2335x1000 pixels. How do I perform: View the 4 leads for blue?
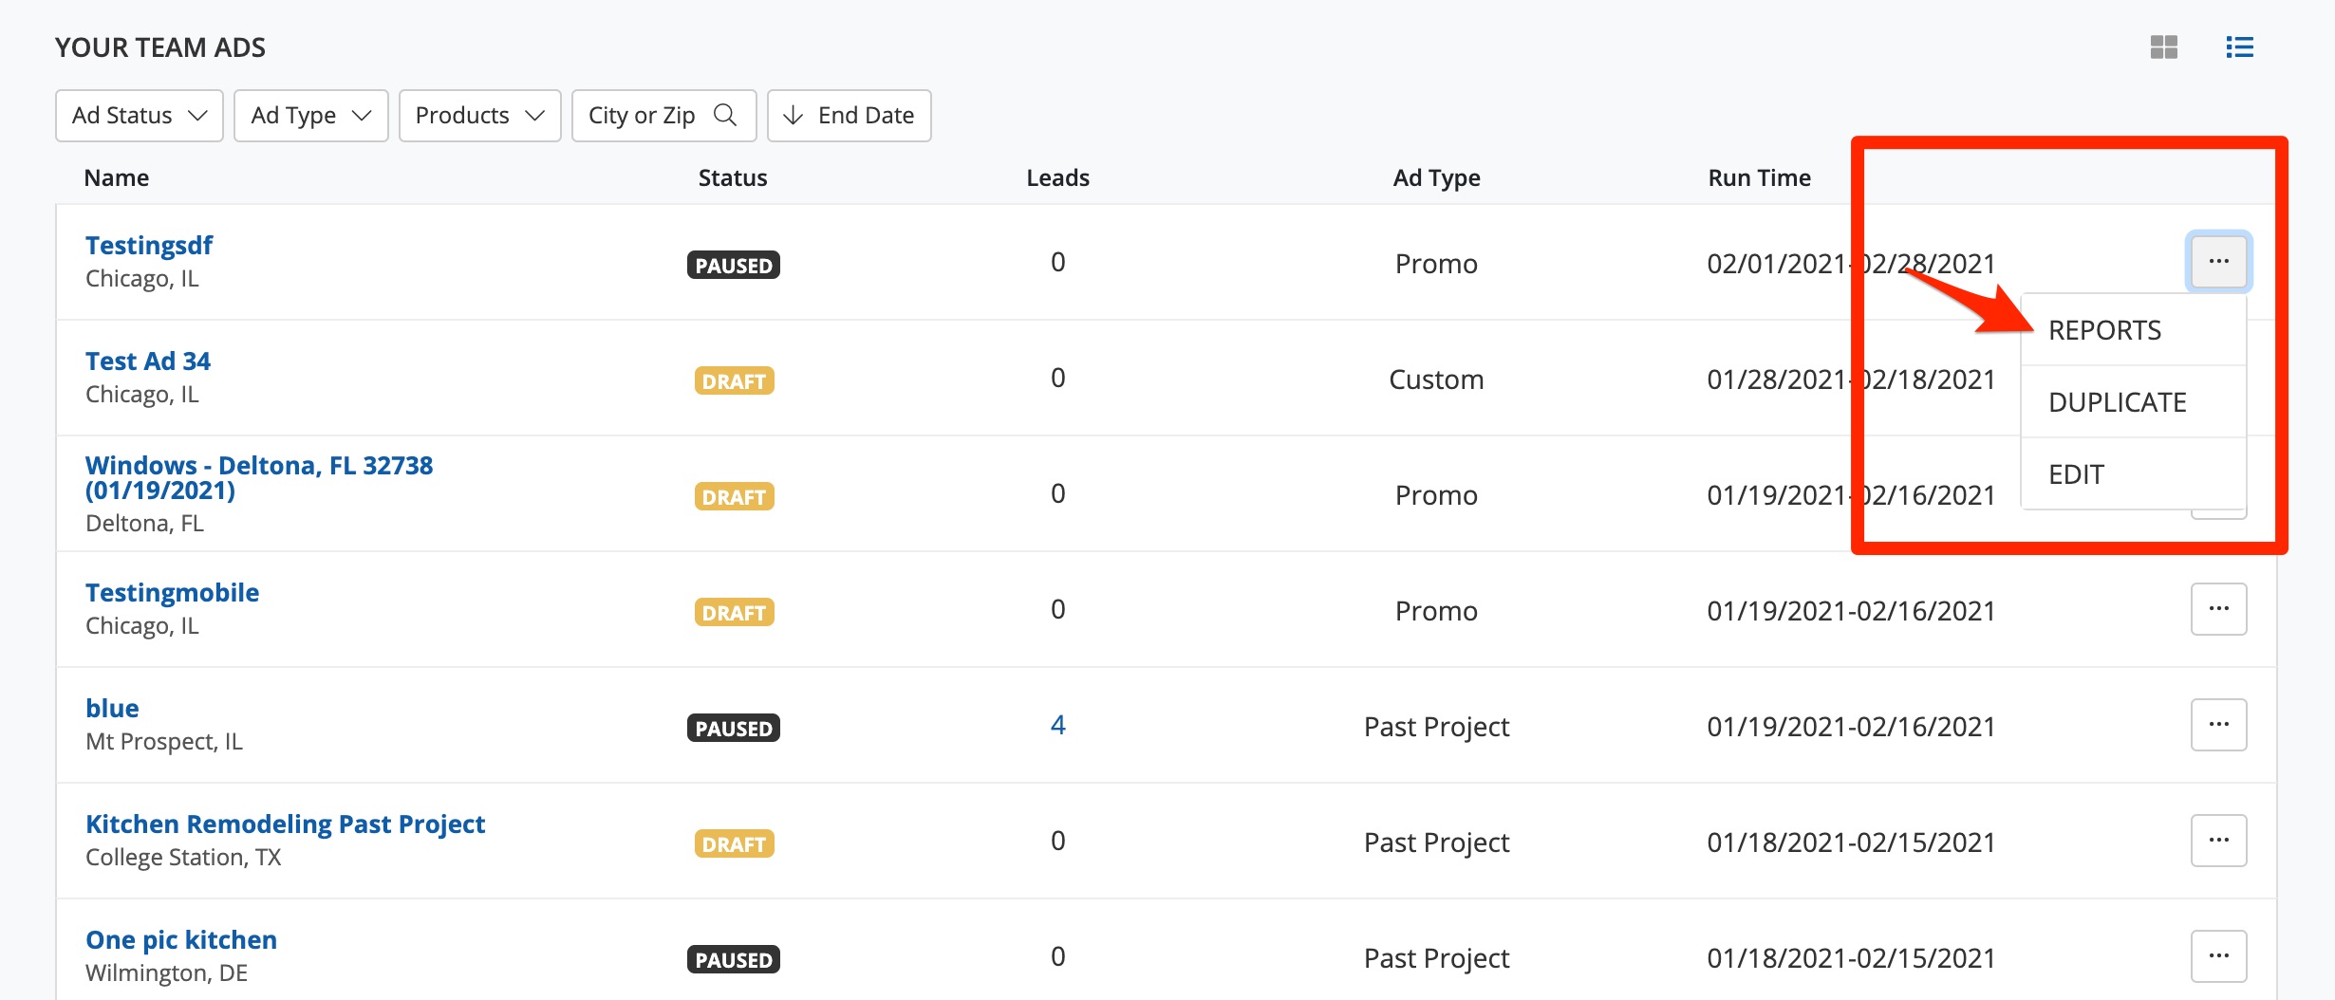point(1057,726)
